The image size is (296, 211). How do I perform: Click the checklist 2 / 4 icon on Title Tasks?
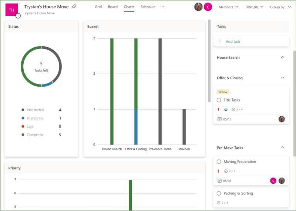[233, 110]
